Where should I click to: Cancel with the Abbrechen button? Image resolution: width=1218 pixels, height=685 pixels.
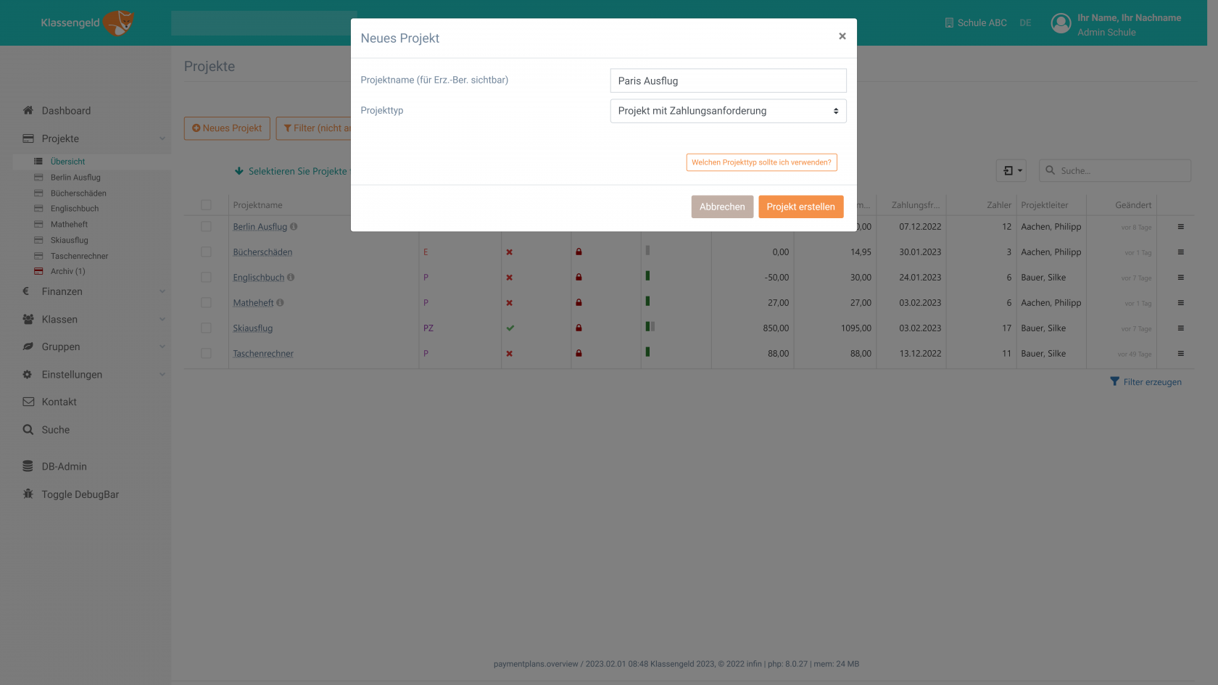tap(722, 207)
